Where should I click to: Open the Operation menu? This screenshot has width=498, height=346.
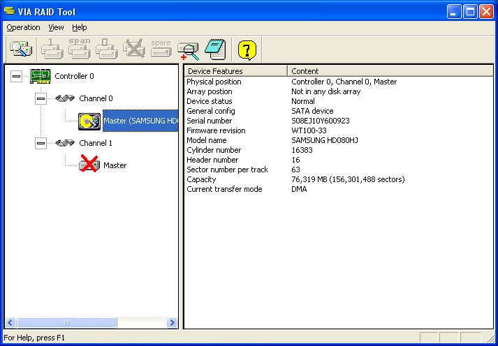pyautogui.click(x=23, y=28)
